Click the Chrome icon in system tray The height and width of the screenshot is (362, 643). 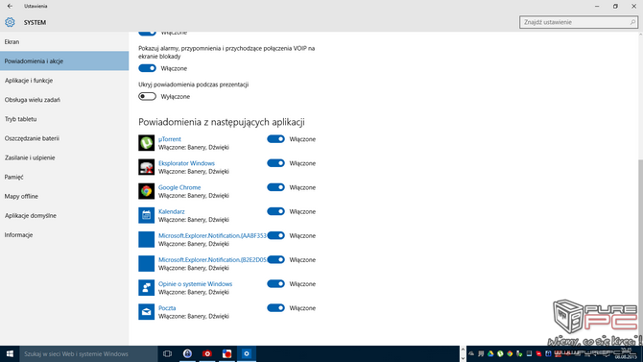tap(510, 353)
